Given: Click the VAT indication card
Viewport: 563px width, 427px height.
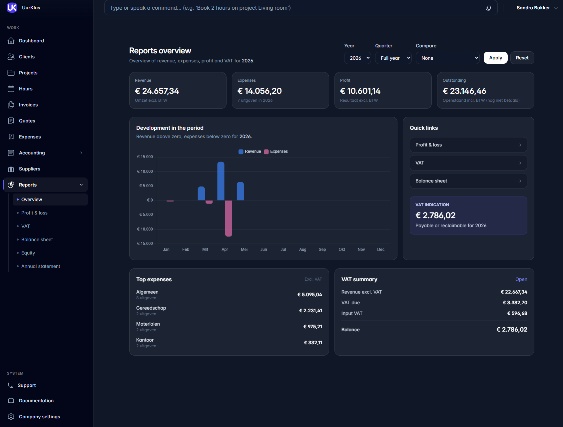Looking at the screenshot, I should [x=468, y=216].
